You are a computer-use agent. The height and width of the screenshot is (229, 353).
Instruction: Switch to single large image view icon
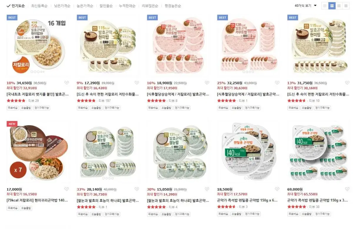346,6
